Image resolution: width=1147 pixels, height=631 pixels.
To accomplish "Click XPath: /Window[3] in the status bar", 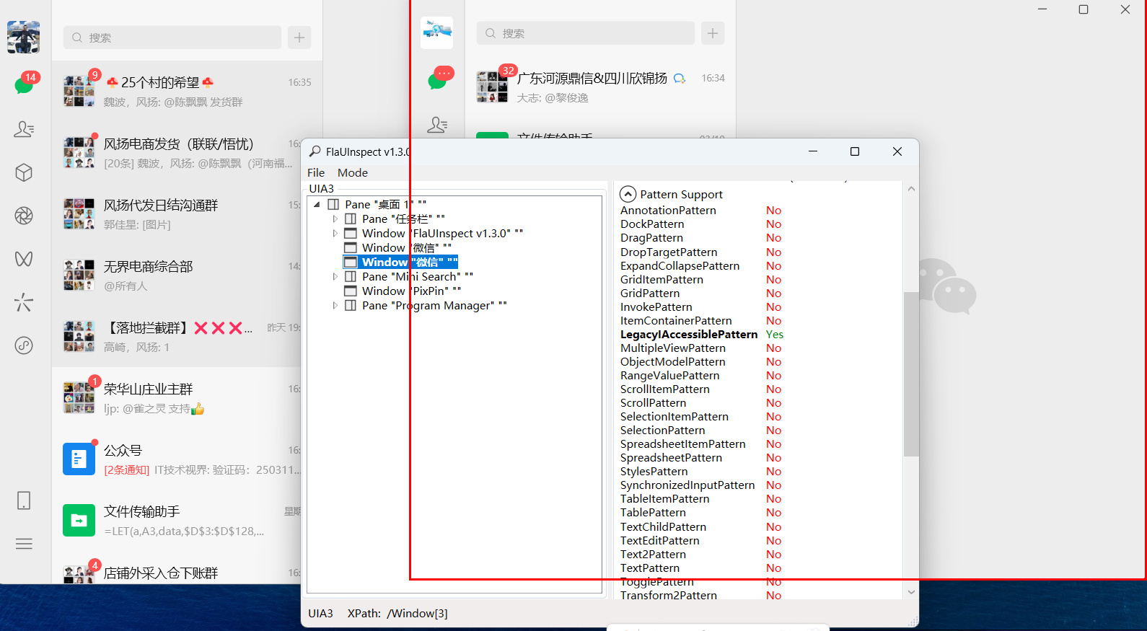I will tap(397, 614).
